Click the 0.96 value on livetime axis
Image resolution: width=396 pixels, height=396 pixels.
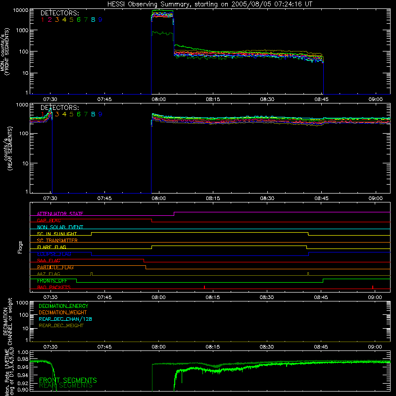click(x=23, y=367)
